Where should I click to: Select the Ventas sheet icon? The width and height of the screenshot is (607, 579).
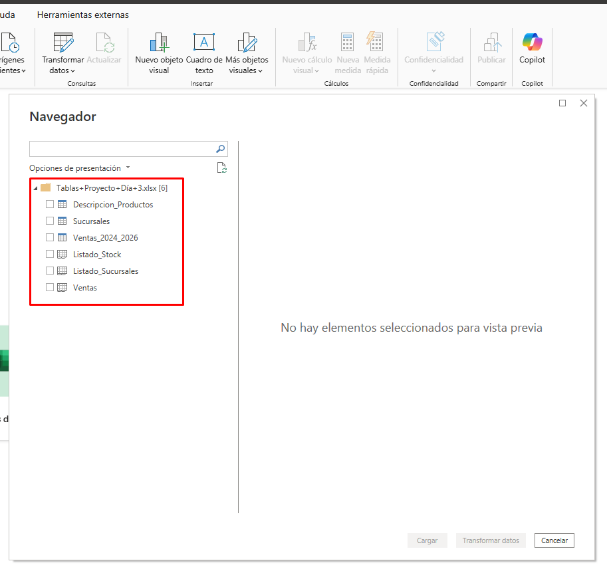click(x=62, y=288)
